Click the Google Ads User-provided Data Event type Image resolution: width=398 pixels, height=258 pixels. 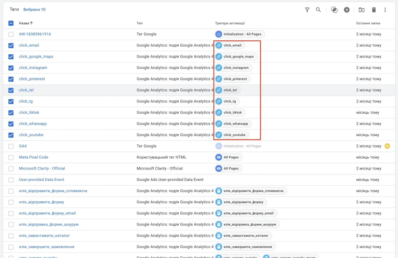click(x=170, y=179)
